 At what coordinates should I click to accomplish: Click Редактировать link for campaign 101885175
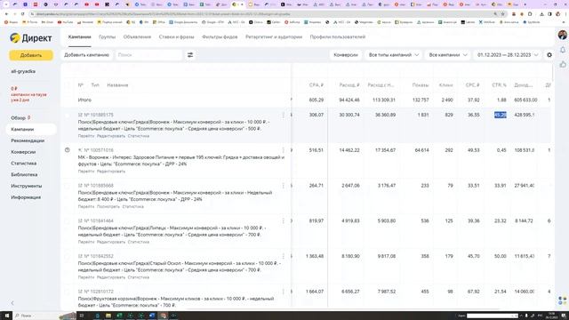111,136
